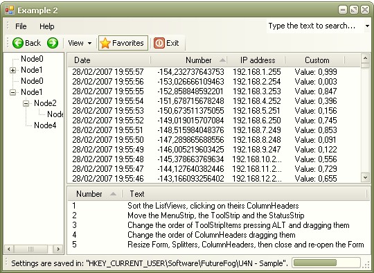The height and width of the screenshot is (273, 374).
Task: Click the cell Value: 0,122
Action: 316,150
